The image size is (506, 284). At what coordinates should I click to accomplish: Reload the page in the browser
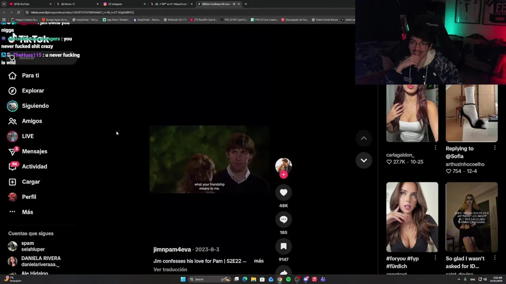(18, 12)
